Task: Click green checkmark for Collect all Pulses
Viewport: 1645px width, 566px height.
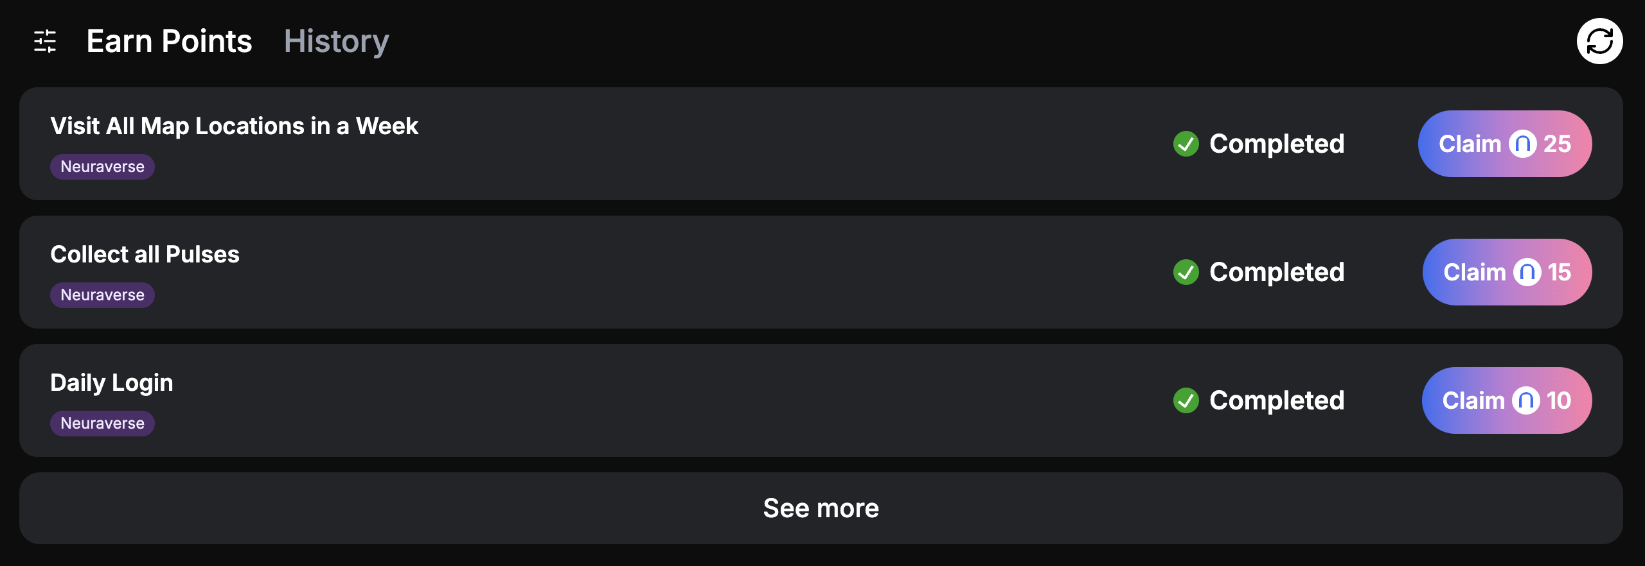Action: (x=1186, y=272)
